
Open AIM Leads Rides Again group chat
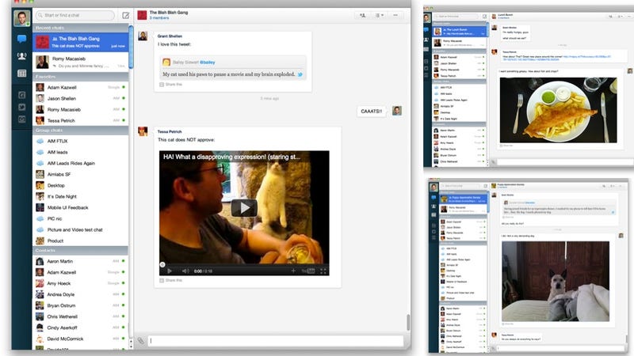tap(81, 164)
